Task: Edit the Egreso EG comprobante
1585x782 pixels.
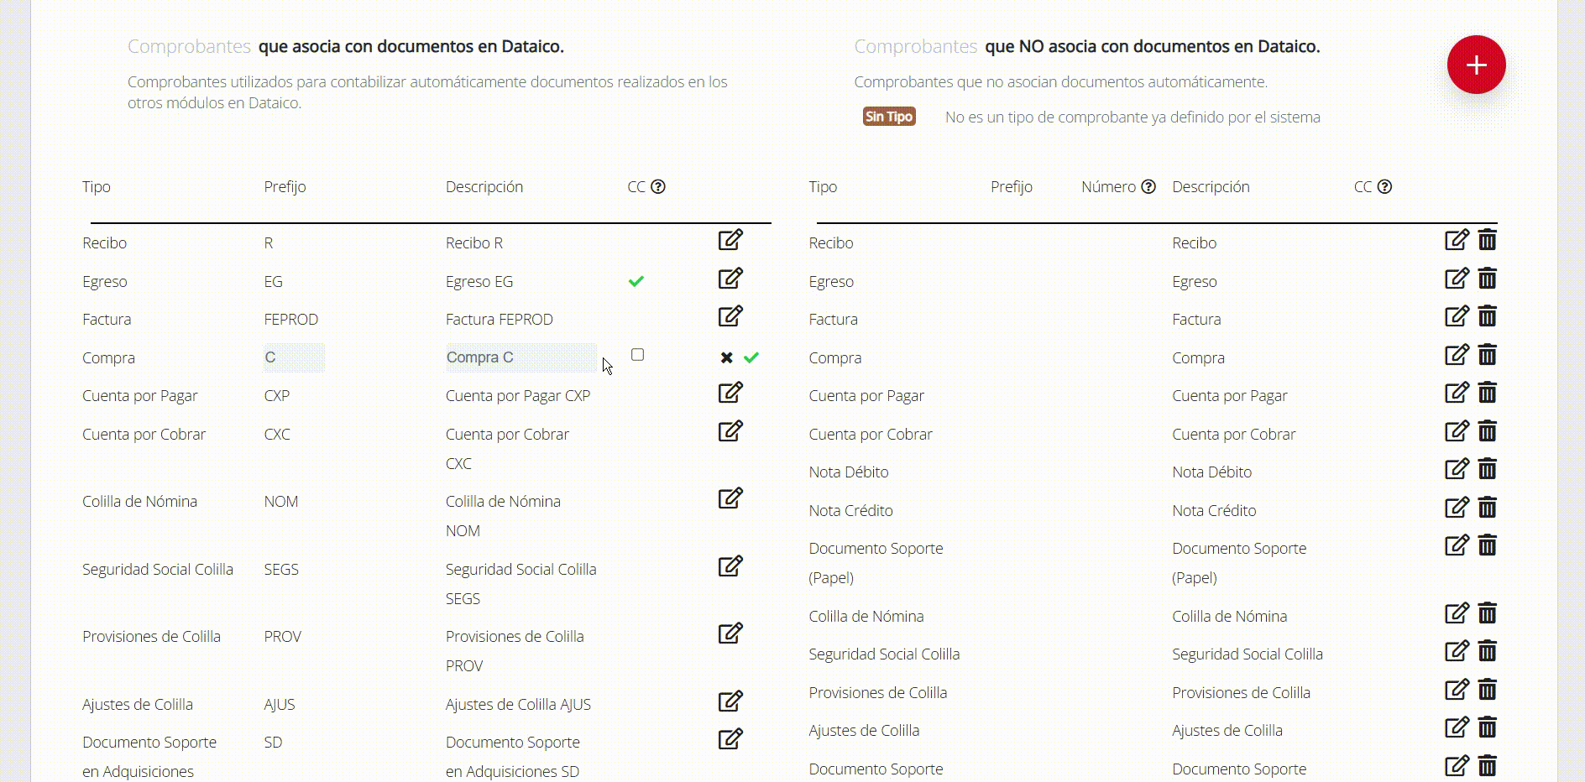Action: (730, 279)
